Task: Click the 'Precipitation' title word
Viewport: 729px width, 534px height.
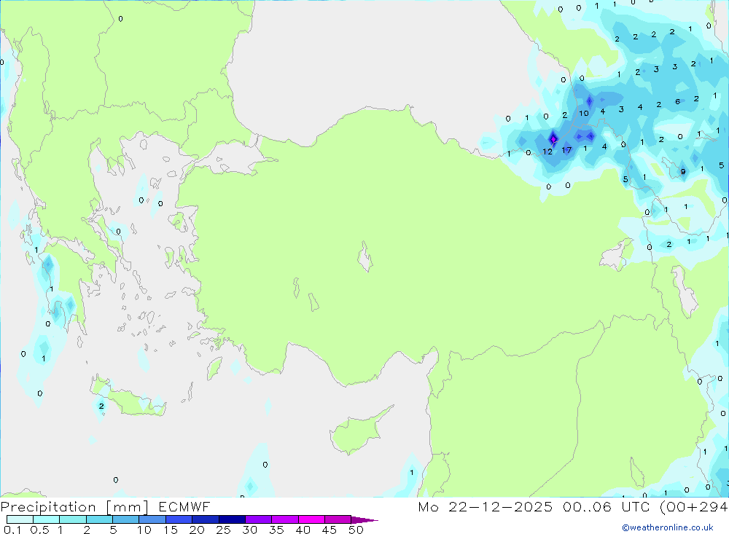Action: tap(48, 507)
